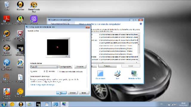Open the gold-N desktop shortcut in top row
Screen dimensions: 191x107
[x=34, y=7]
